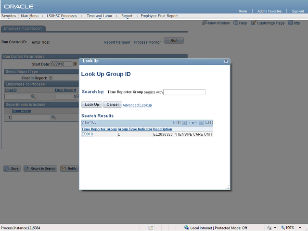This screenshot has width=308, height=231.
Task: Click the Run button
Action: pos(174,40)
